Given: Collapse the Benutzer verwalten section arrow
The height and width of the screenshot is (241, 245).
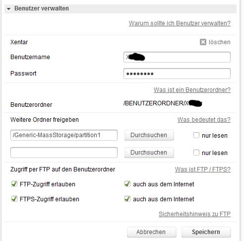Looking at the screenshot, I should pyautogui.click(x=9, y=9).
